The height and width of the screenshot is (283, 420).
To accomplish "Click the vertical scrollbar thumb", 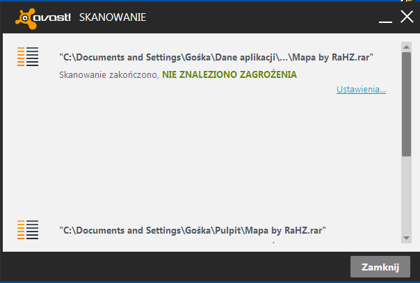I will coord(406,104).
